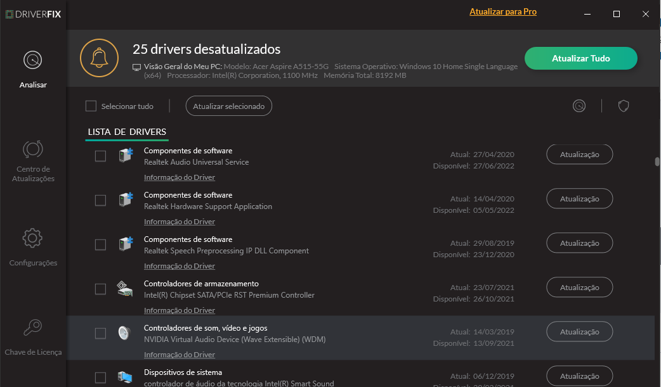The width and height of the screenshot is (661, 387).
Task: Click the Realtek Speech Preprocessing component icon
Action: 126,244
